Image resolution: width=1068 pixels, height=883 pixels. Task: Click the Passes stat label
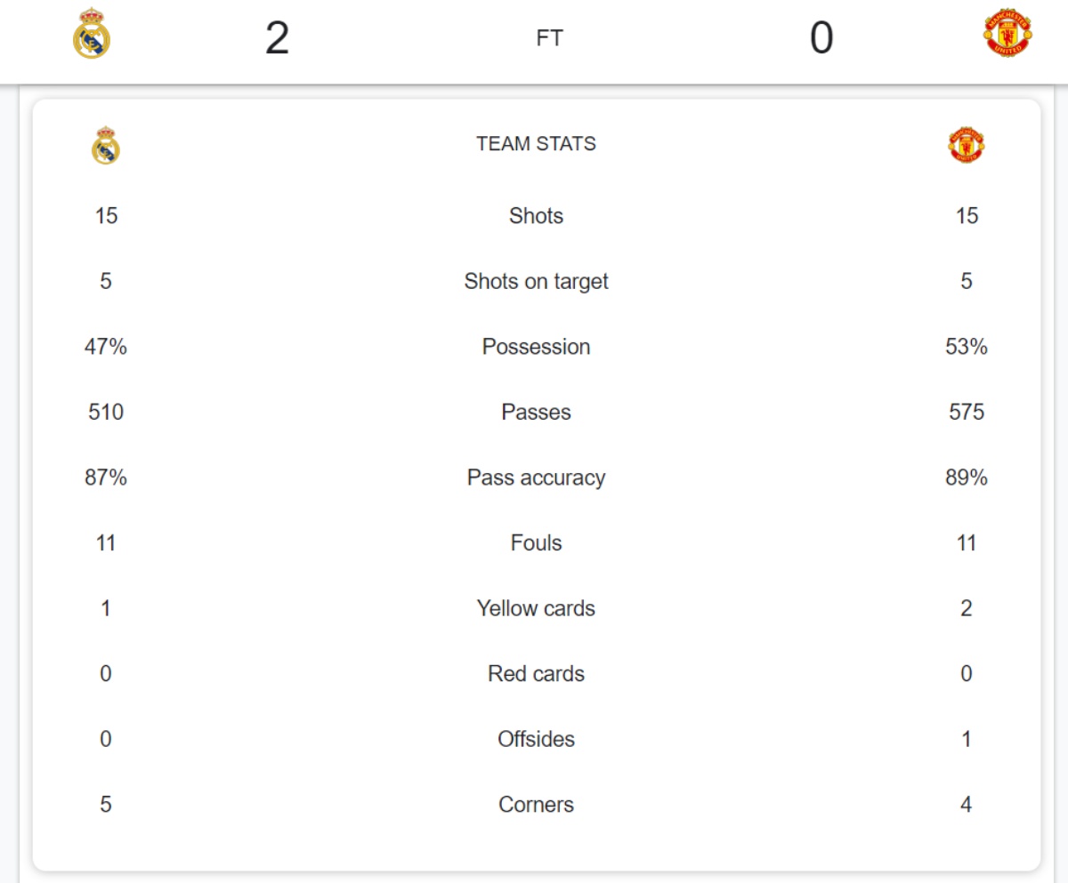point(536,413)
